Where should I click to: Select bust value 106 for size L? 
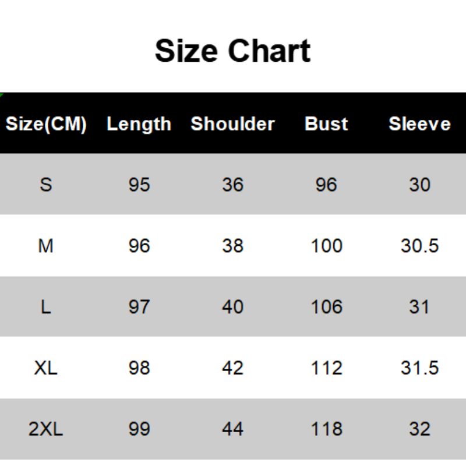[x=326, y=307]
